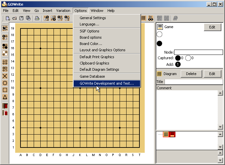Open the Variation menu
225x165 pixels.
[63, 11]
